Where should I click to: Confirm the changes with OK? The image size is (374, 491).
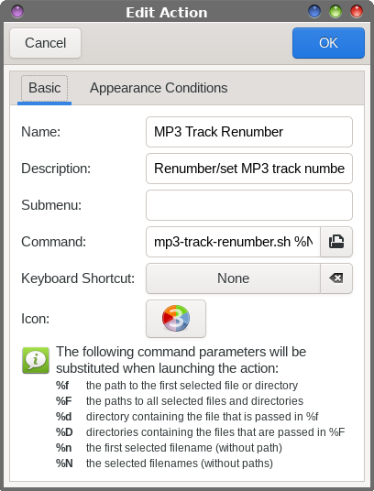(328, 43)
